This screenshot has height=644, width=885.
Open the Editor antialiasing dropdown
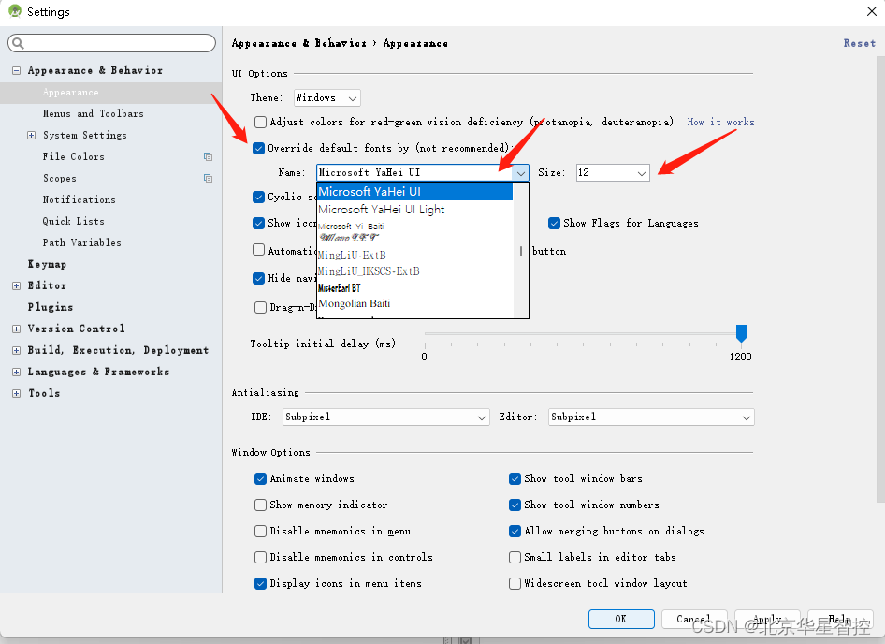point(651,417)
